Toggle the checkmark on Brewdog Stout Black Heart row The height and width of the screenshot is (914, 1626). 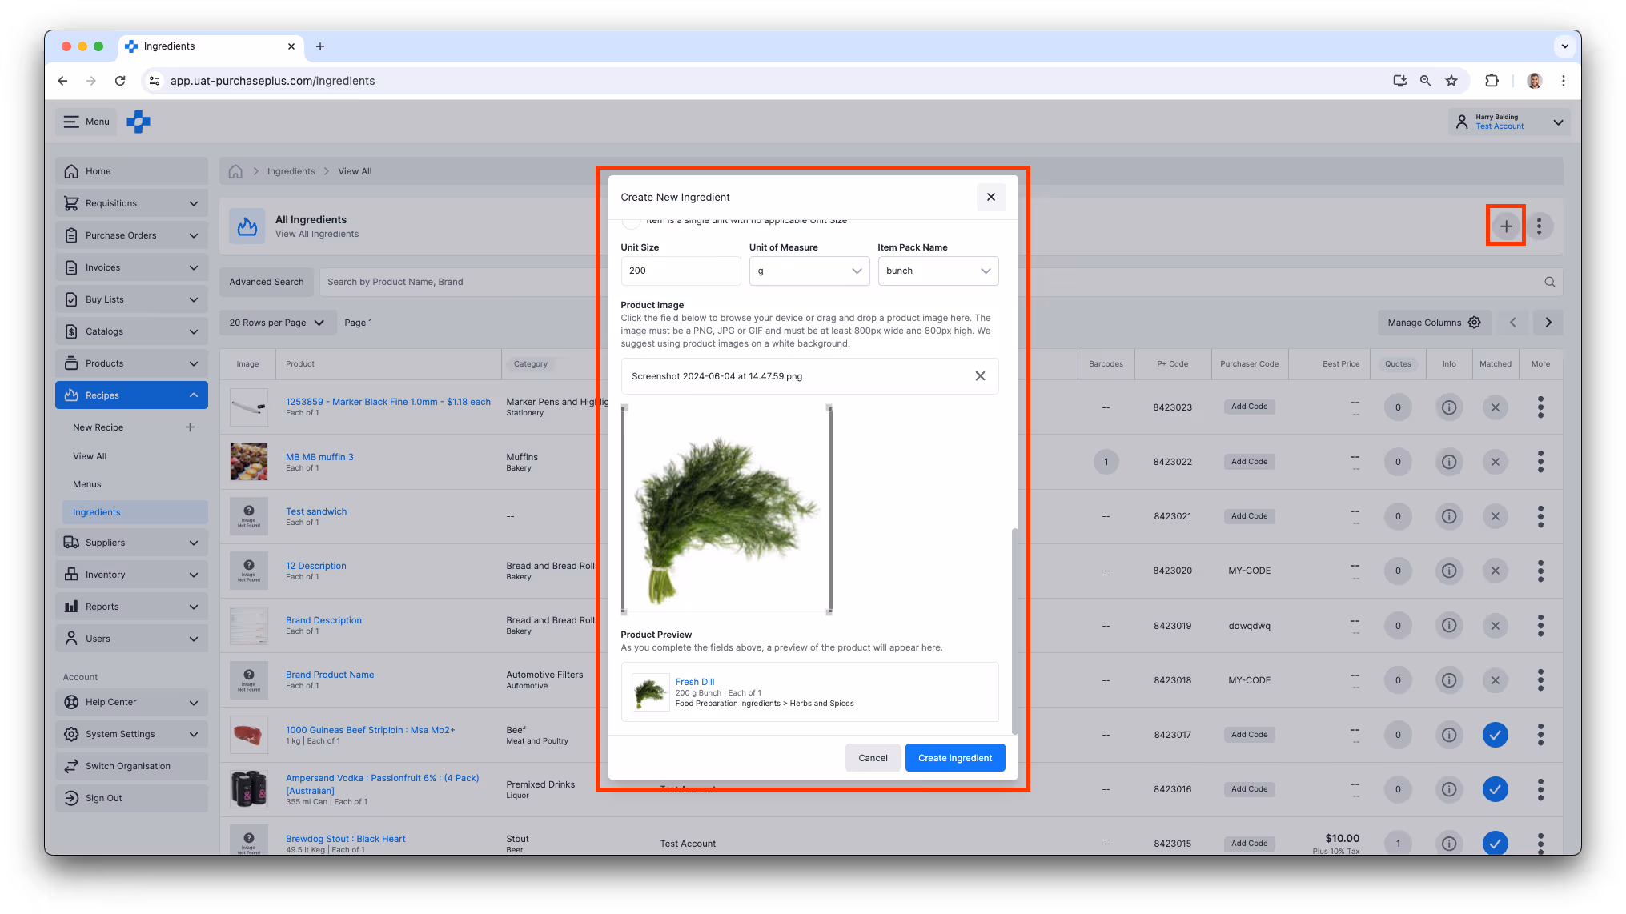click(x=1496, y=843)
